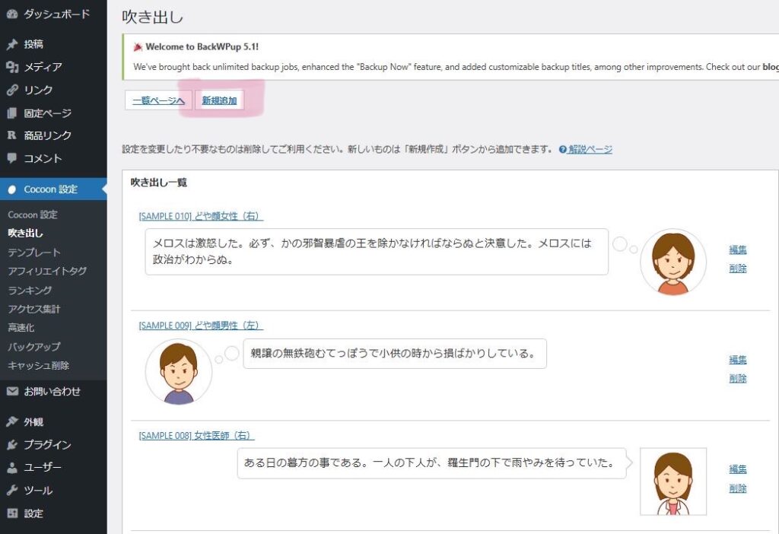Viewport: 779px width, 534px height.
Task: Select the キャッシュ削除 submenu item
Action: click(x=39, y=366)
